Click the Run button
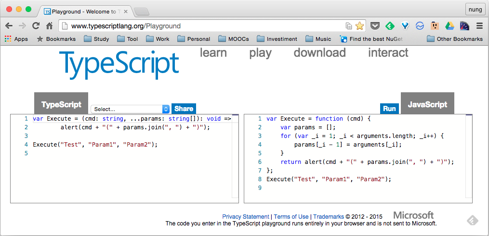Screen dimensions: 489x236 [x=389, y=109]
